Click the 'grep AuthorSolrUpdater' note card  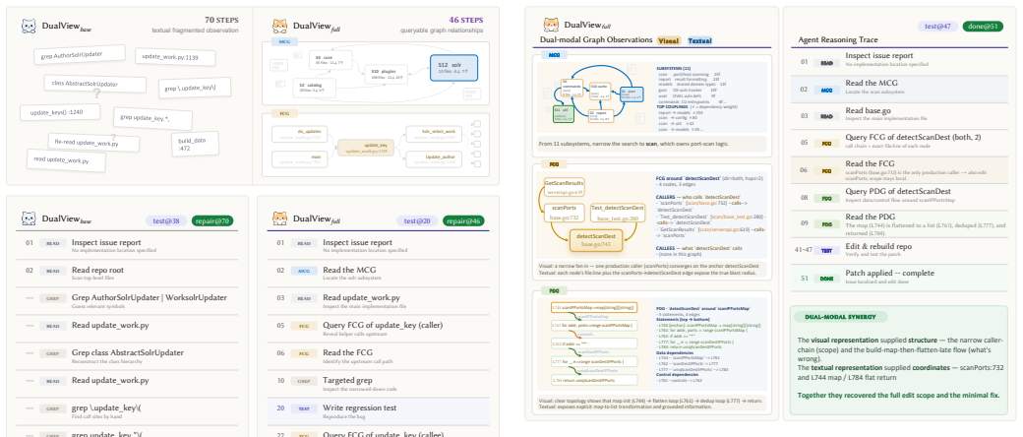(x=79, y=54)
